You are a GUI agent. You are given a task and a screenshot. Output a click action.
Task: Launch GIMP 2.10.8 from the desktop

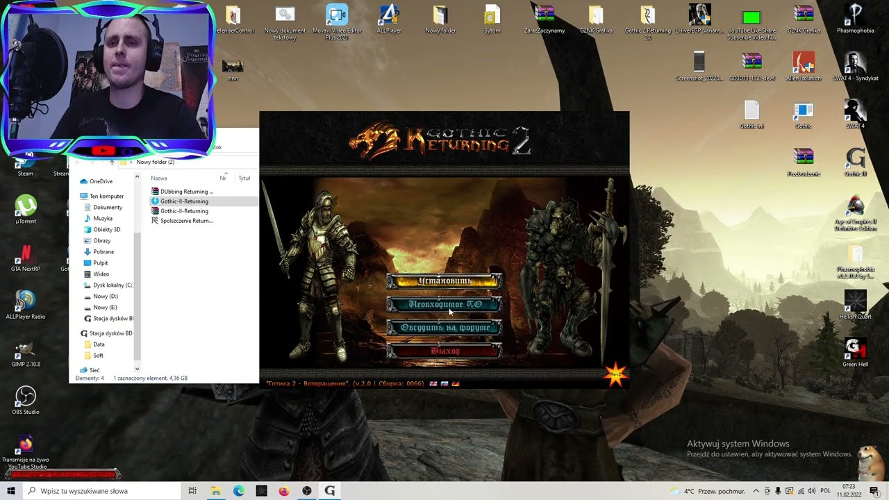click(x=26, y=353)
